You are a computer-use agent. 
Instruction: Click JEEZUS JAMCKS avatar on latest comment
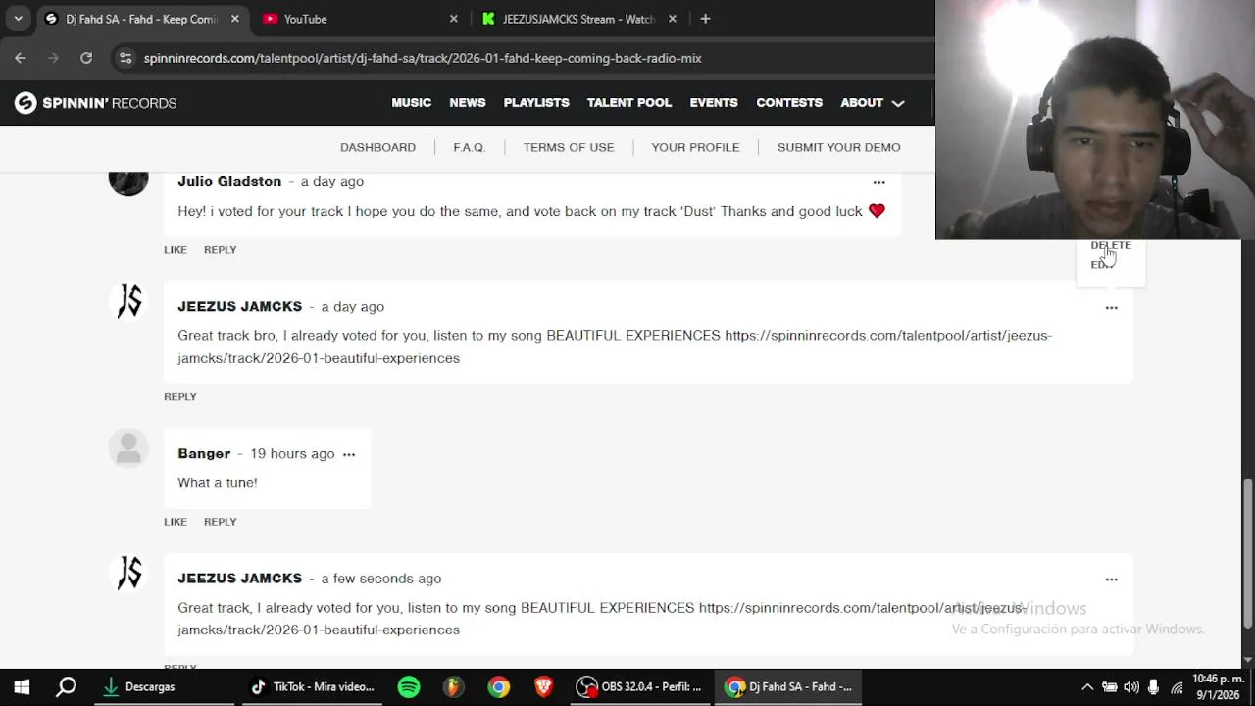tap(128, 573)
